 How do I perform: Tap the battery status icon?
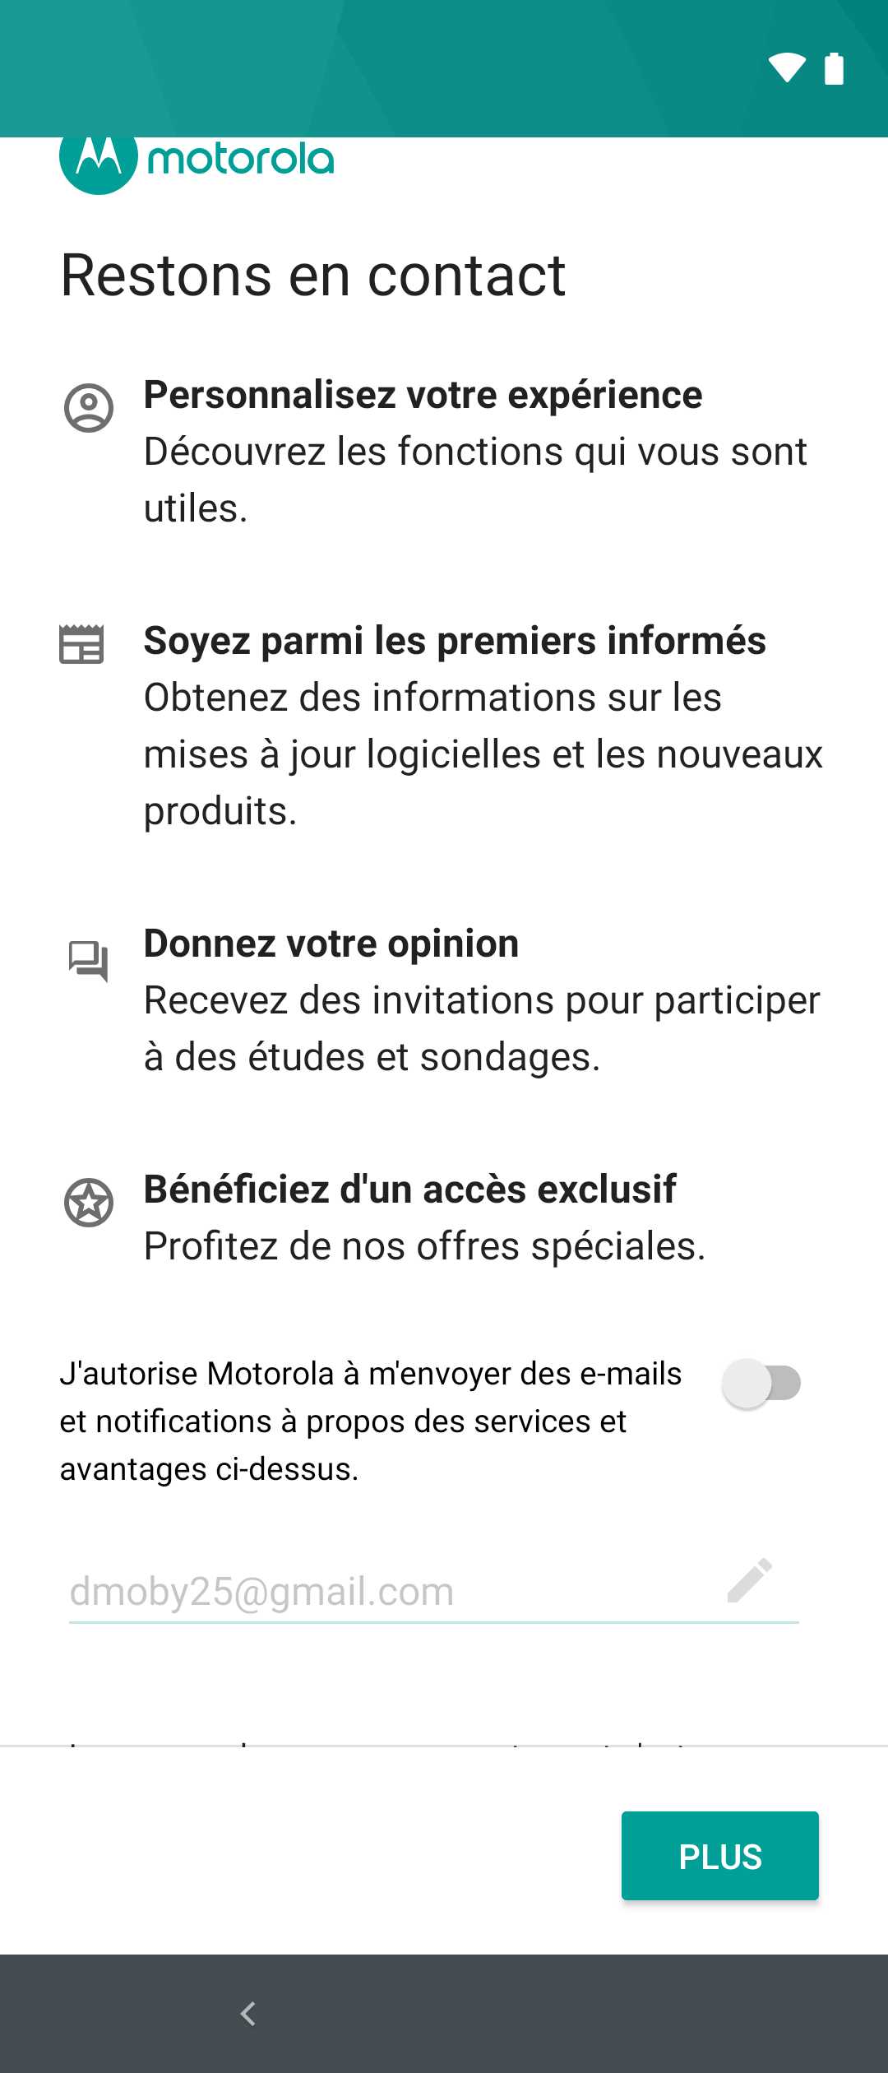pos(834,68)
